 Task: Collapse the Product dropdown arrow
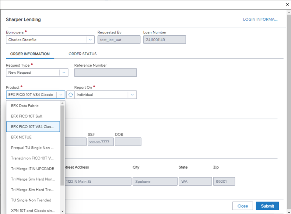pyautogui.click(x=61, y=95)
